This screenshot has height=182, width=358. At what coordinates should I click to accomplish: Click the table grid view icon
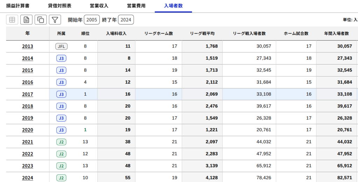(x=12, y=20)
